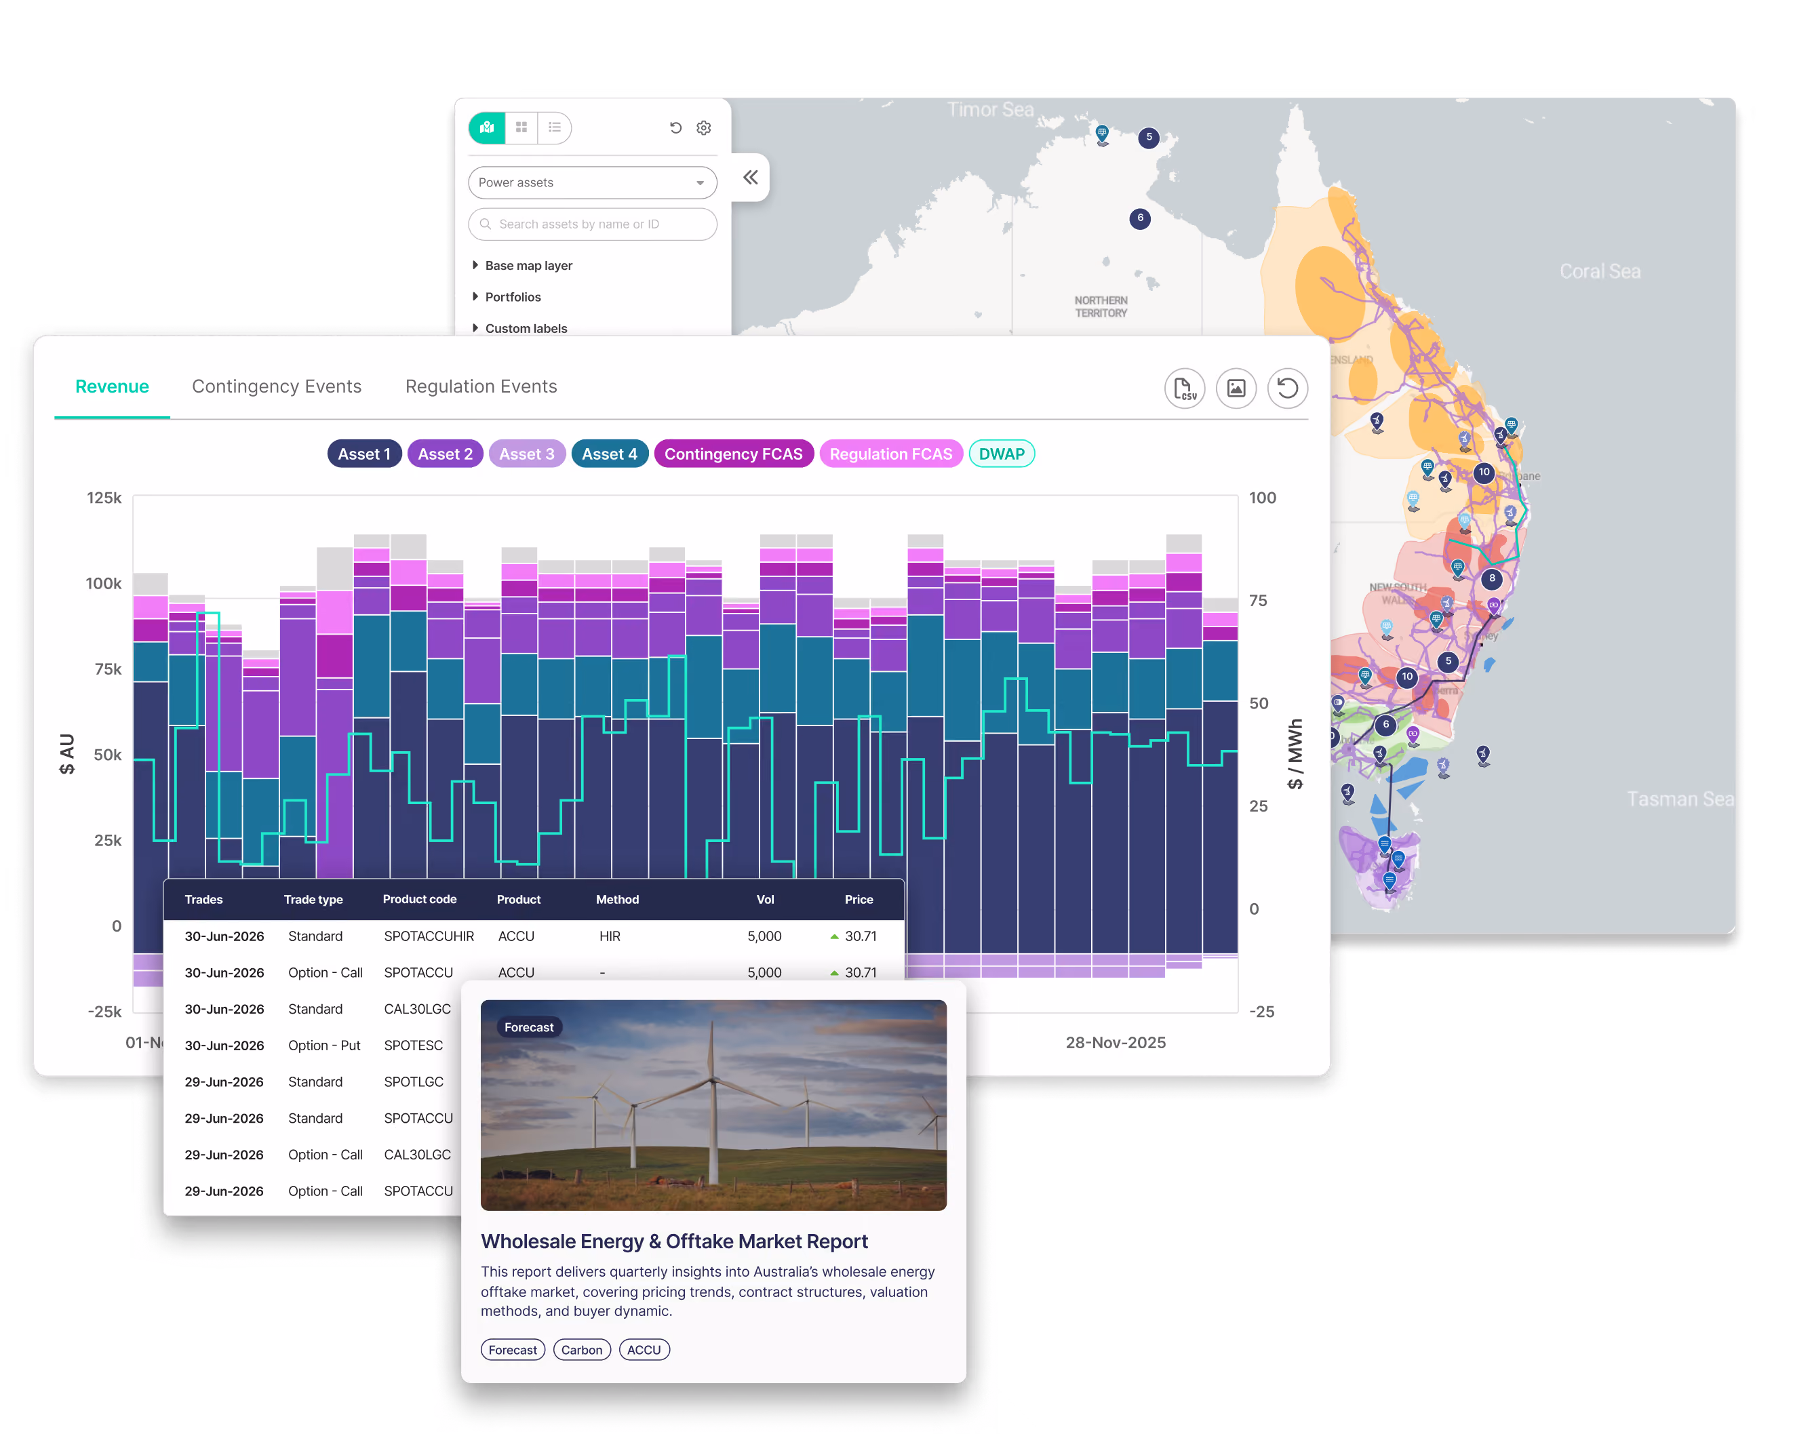Toggle Asset 3 series in legend

pos(526,454)
